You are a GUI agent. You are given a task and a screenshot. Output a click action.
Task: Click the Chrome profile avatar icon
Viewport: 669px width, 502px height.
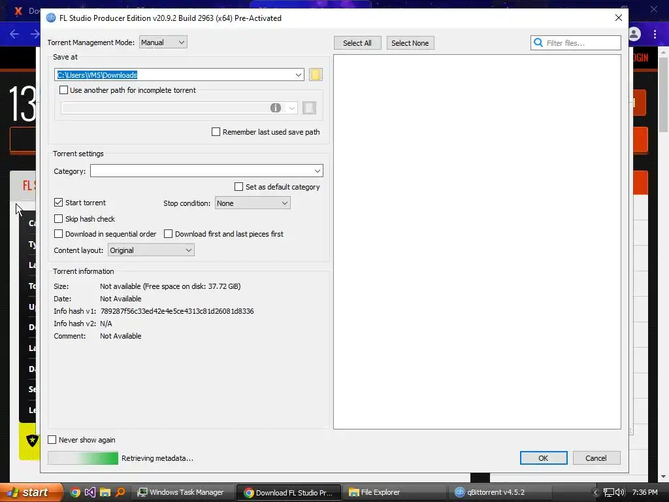634,34
